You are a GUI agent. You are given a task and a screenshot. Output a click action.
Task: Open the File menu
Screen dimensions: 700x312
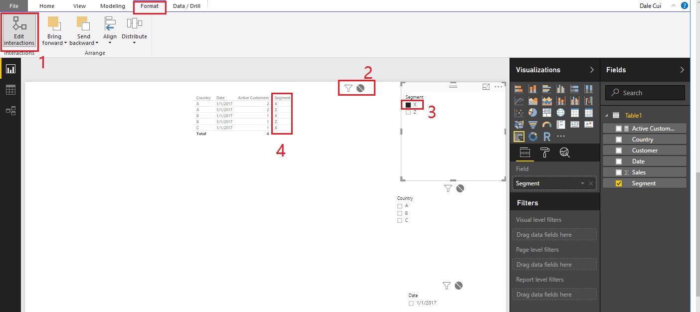[x=14, y=6]
